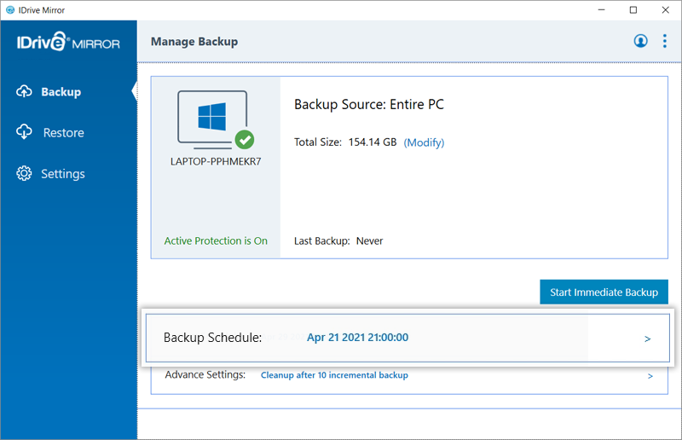Viewport: 682px width, 440px height.
Task: Minimize the IDrive Mirror window
Action: coord(602,10)
